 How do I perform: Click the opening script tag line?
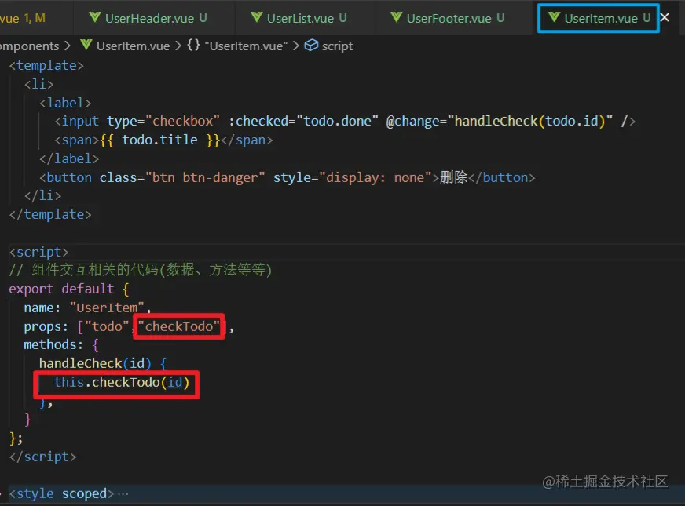(38, 252)
